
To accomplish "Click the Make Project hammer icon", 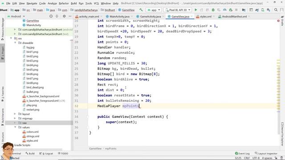I will (x=141, y=10).
